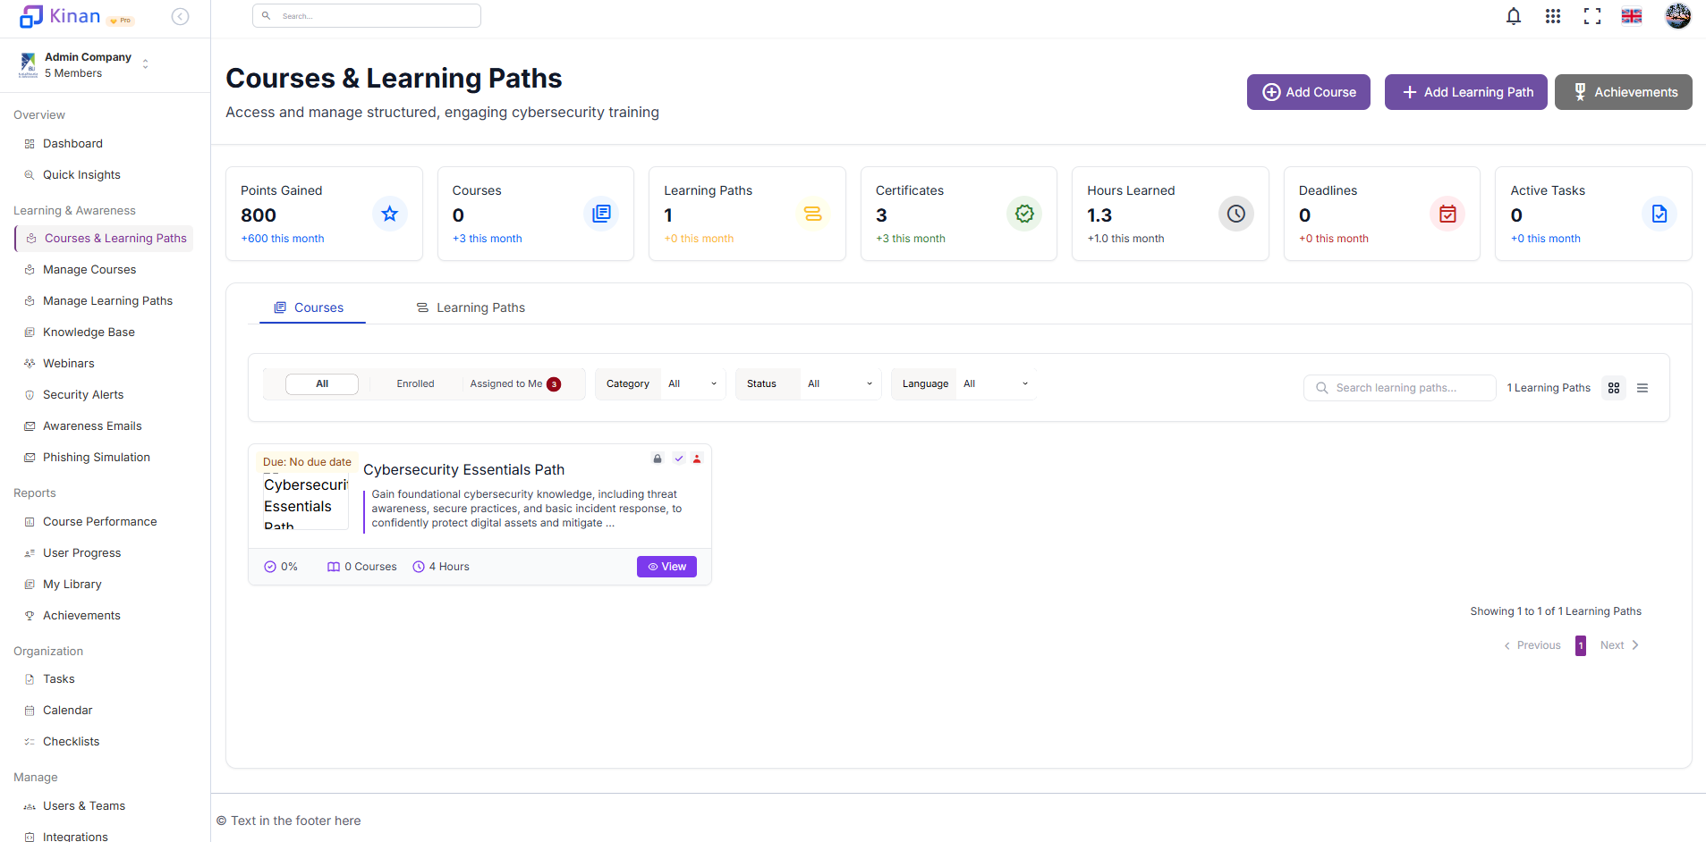Enter fullscreen mode via the expand icon
Screen dimensions: 1706x842
[1591, 15]
